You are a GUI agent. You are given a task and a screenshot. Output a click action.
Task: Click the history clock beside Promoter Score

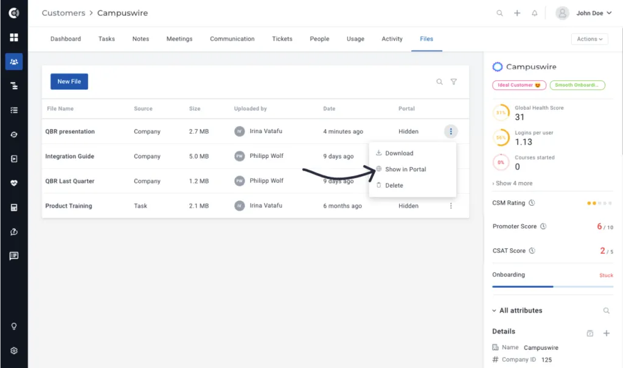(x=543, y=226)
